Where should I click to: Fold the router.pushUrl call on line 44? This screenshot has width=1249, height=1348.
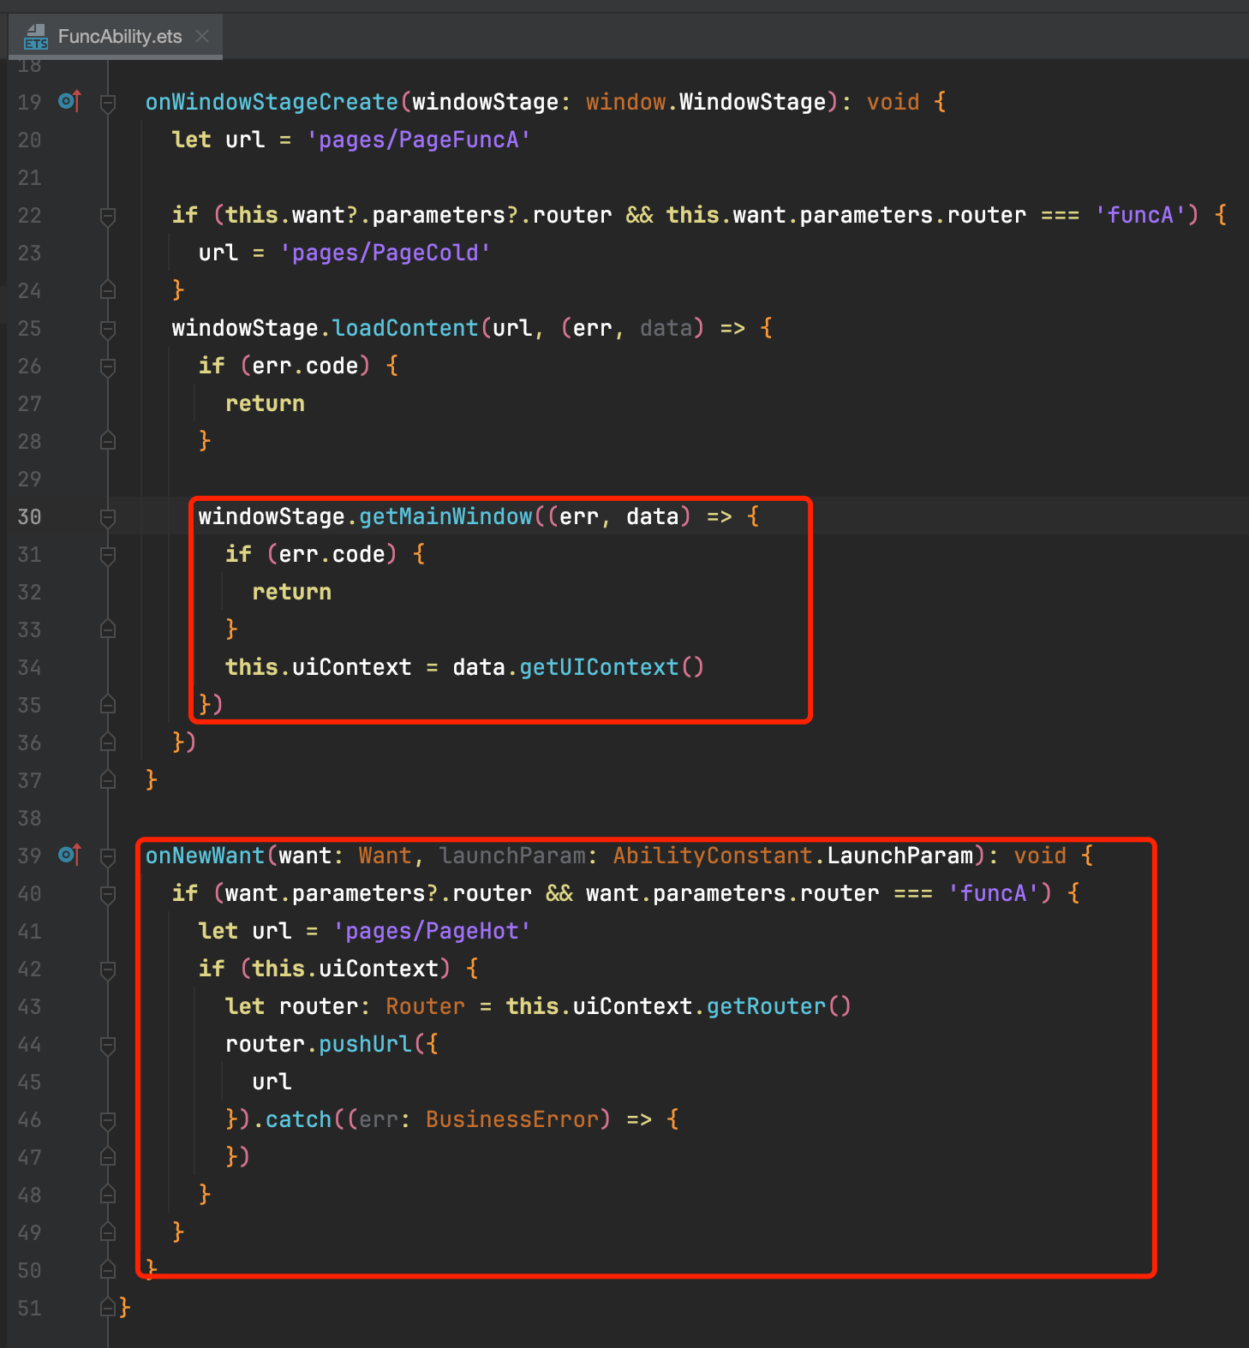[x=108, y=1045]
